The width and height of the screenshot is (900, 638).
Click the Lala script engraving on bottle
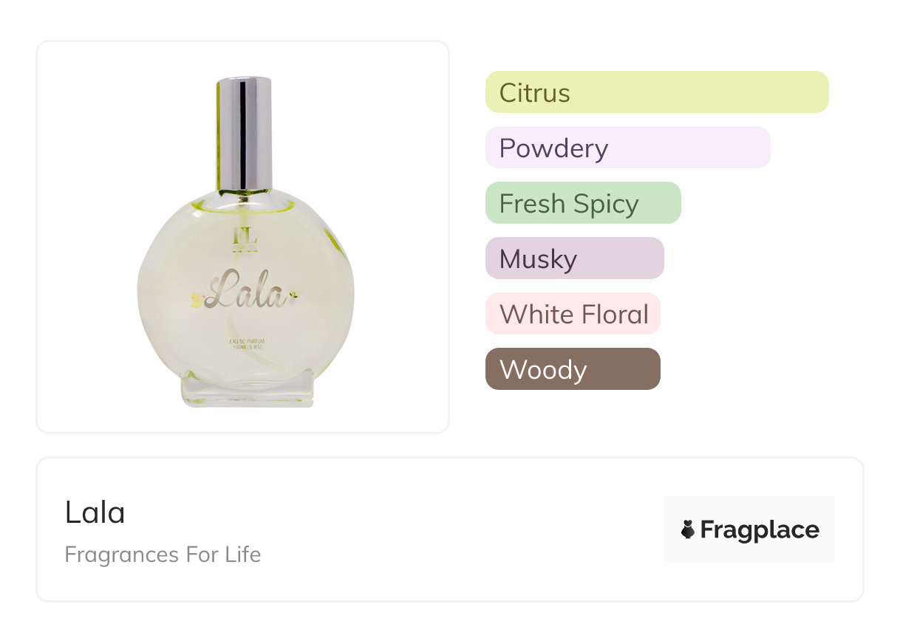tap(245, 290)
